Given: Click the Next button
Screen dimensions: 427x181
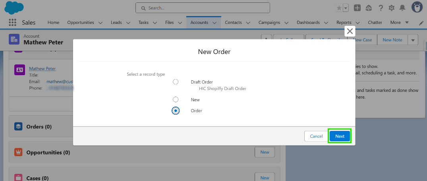Looking at the screenshot, I should (x=340, y=136).
